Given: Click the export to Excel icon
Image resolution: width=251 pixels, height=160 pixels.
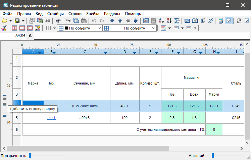Looking at the screenshot, I should (40, 21).
